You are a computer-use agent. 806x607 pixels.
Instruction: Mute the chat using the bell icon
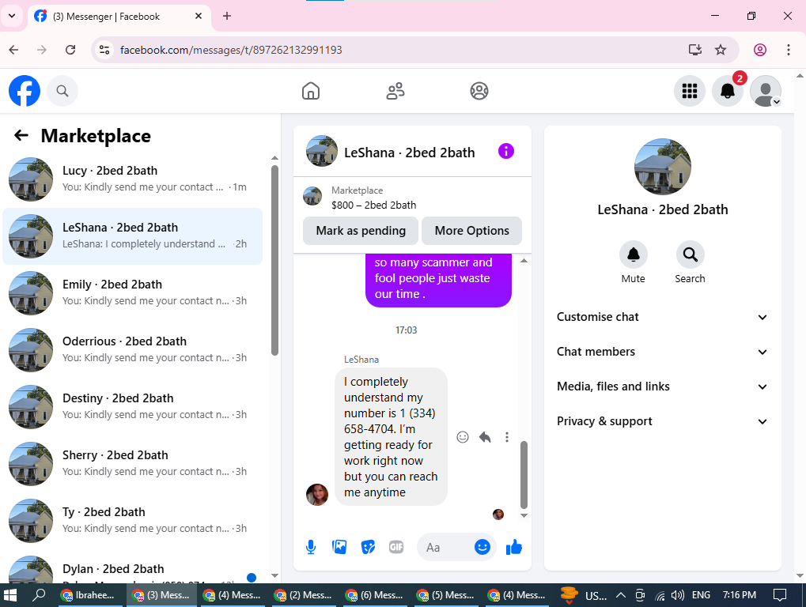pyautogui.click(x=634, y=254)
